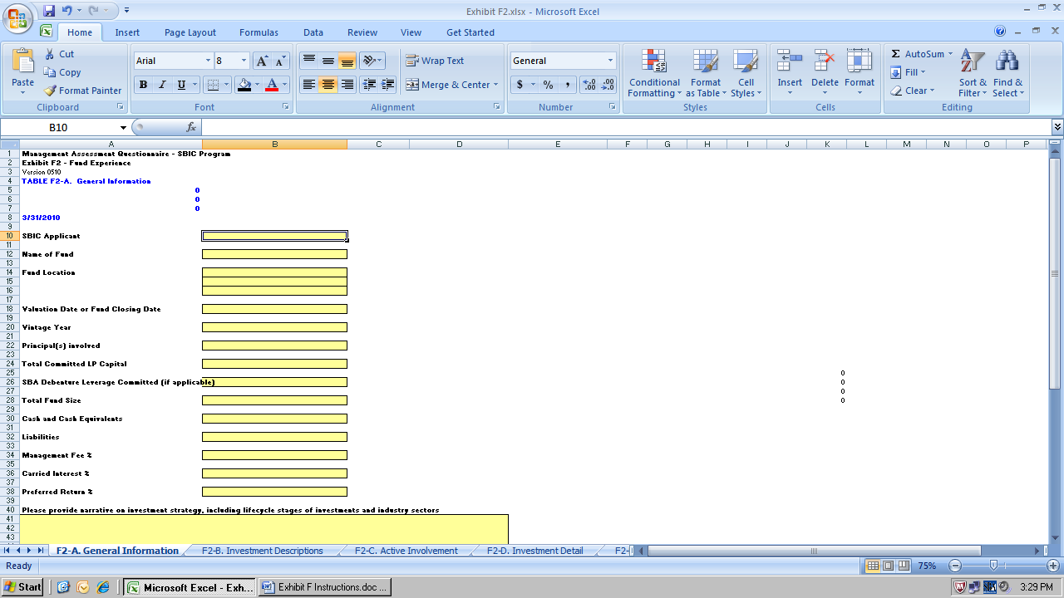Click the Save icon in Quick Access
Image resolution: width=1064 pixels, height=598 pixels.
pyautogui.click(x=49, y=11)
